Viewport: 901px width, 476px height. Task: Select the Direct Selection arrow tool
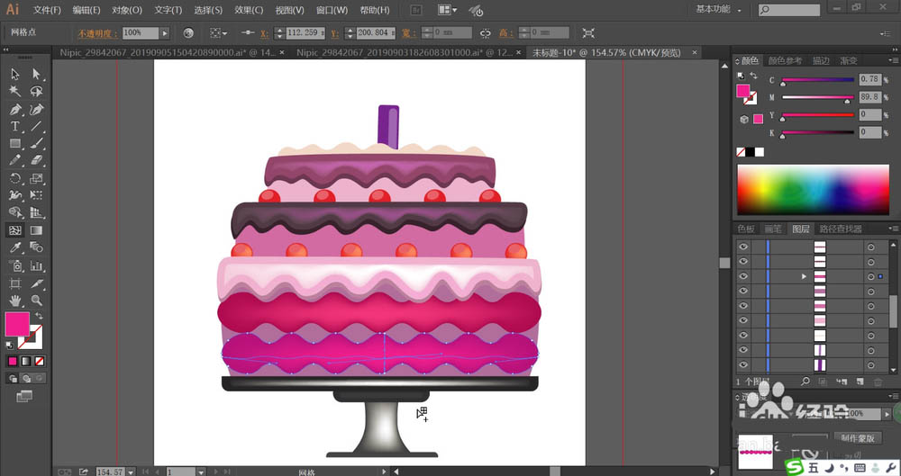pos(37,74)
